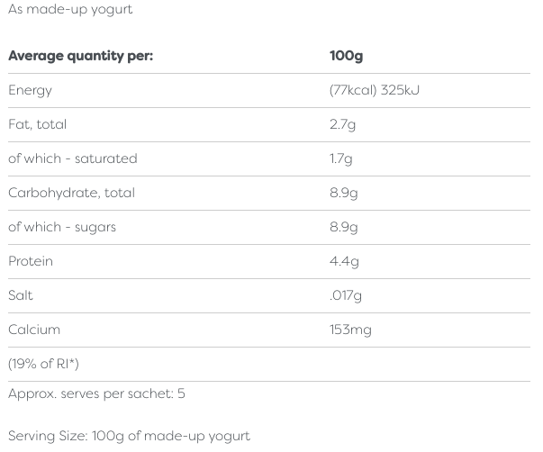Click the Salt row label
The image size is (543, 452).
[x=21, y=295]
